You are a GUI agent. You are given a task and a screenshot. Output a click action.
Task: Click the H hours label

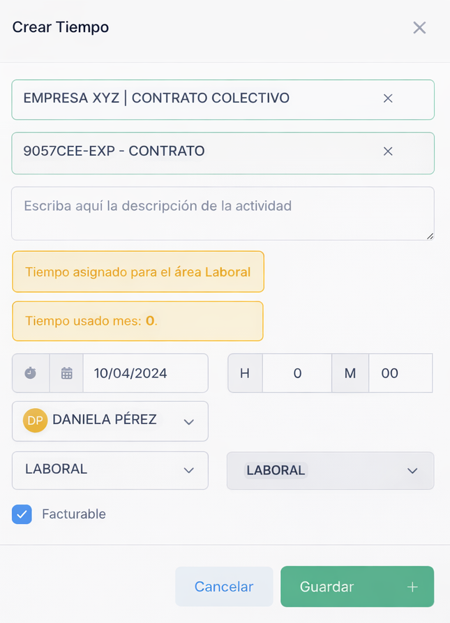245,373
